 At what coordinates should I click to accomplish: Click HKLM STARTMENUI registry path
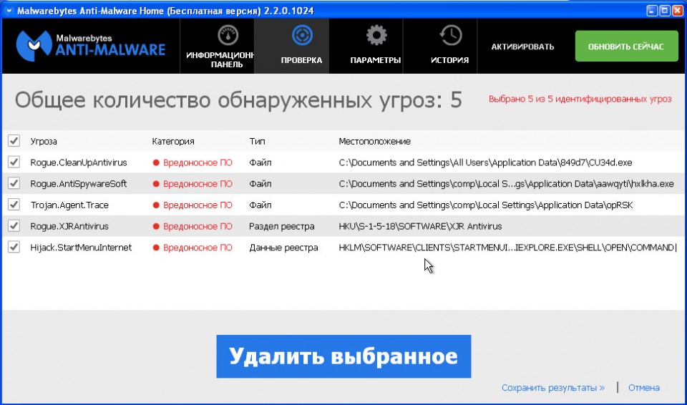(507, 247)
